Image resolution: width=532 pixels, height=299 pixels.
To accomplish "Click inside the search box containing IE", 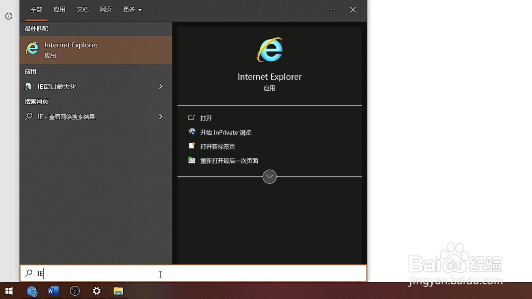I will pos(194,273).
